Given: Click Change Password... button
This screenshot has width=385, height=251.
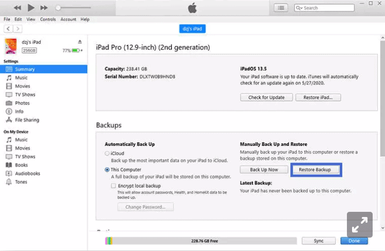Looking at the screenshot, I should coord(145,207).
